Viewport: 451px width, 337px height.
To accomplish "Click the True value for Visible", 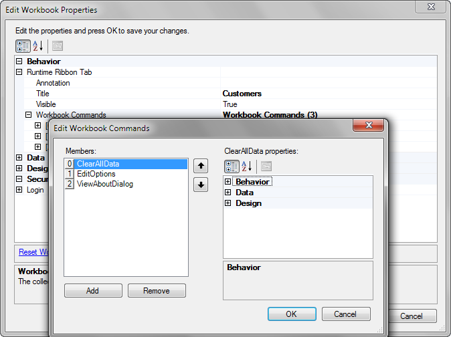I will [x=230, y=104].
